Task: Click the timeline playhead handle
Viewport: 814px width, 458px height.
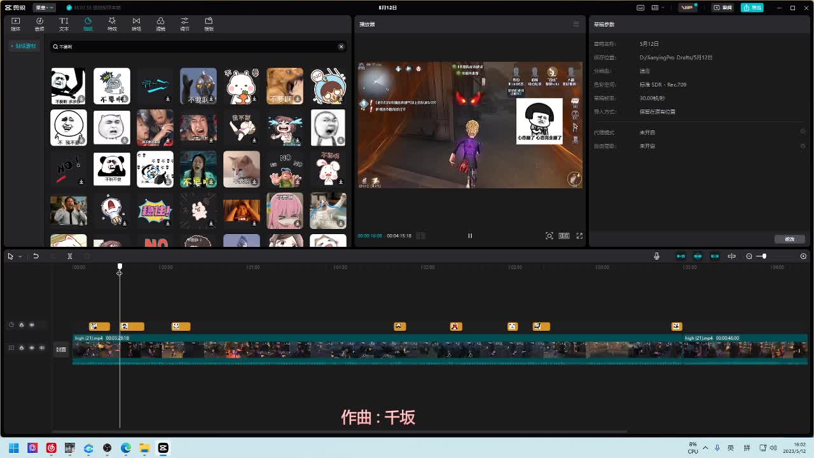Action: [120, 267]
